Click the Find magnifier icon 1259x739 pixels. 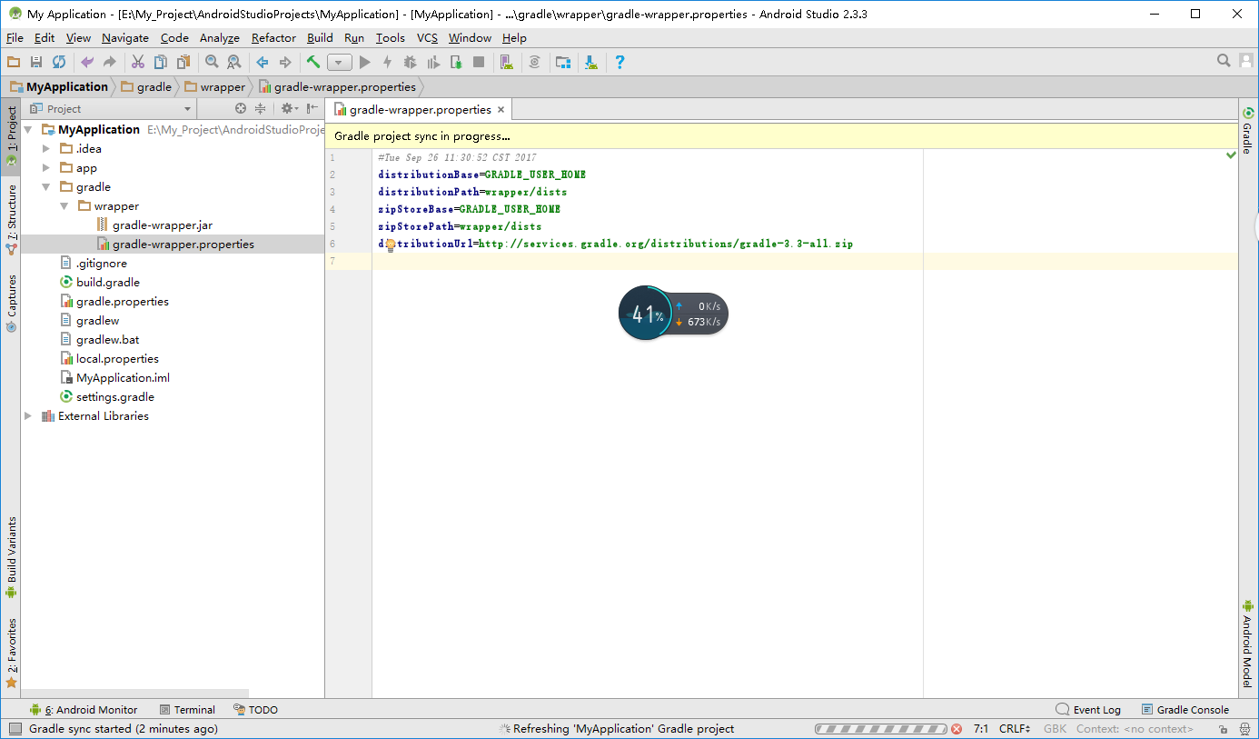coord(212,62)
